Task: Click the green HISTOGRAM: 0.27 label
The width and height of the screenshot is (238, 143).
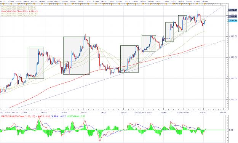Action: tap(76, 116)
